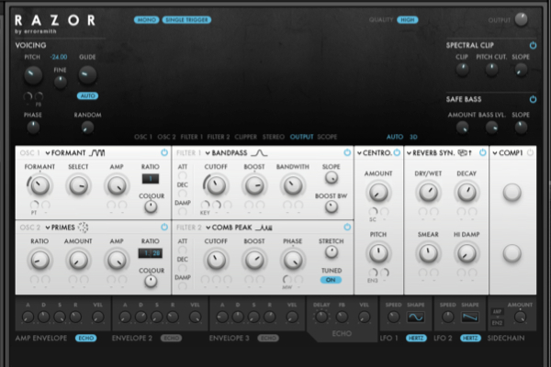The image size is (551, 367).
Task: Toggle OSC 2 power icon
Action: click(x=164, y=228)
